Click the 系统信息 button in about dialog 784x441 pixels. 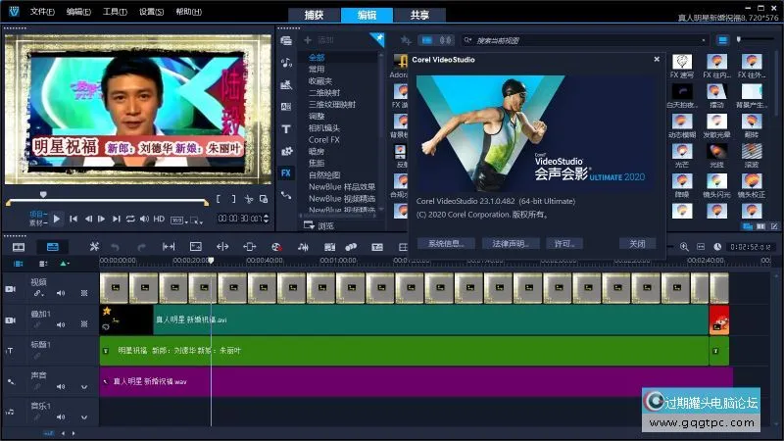(446, 243)
